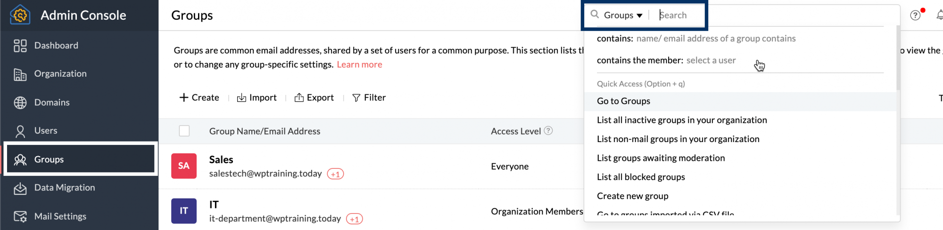Viewport: 943px width, 230px height.
Task: Select Go to Groups quick access
Action: (623, 101)
